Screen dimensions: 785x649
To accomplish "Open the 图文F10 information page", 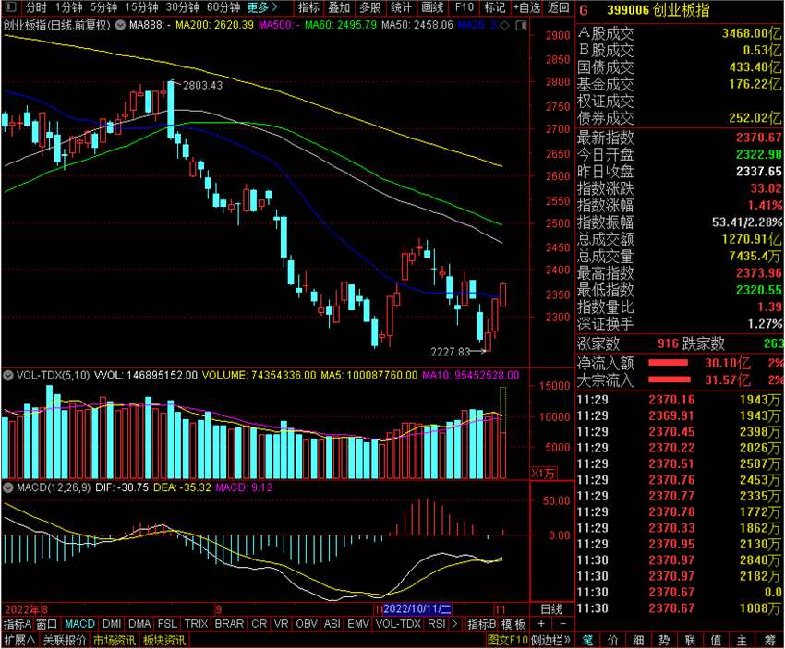I will (508, 640).
